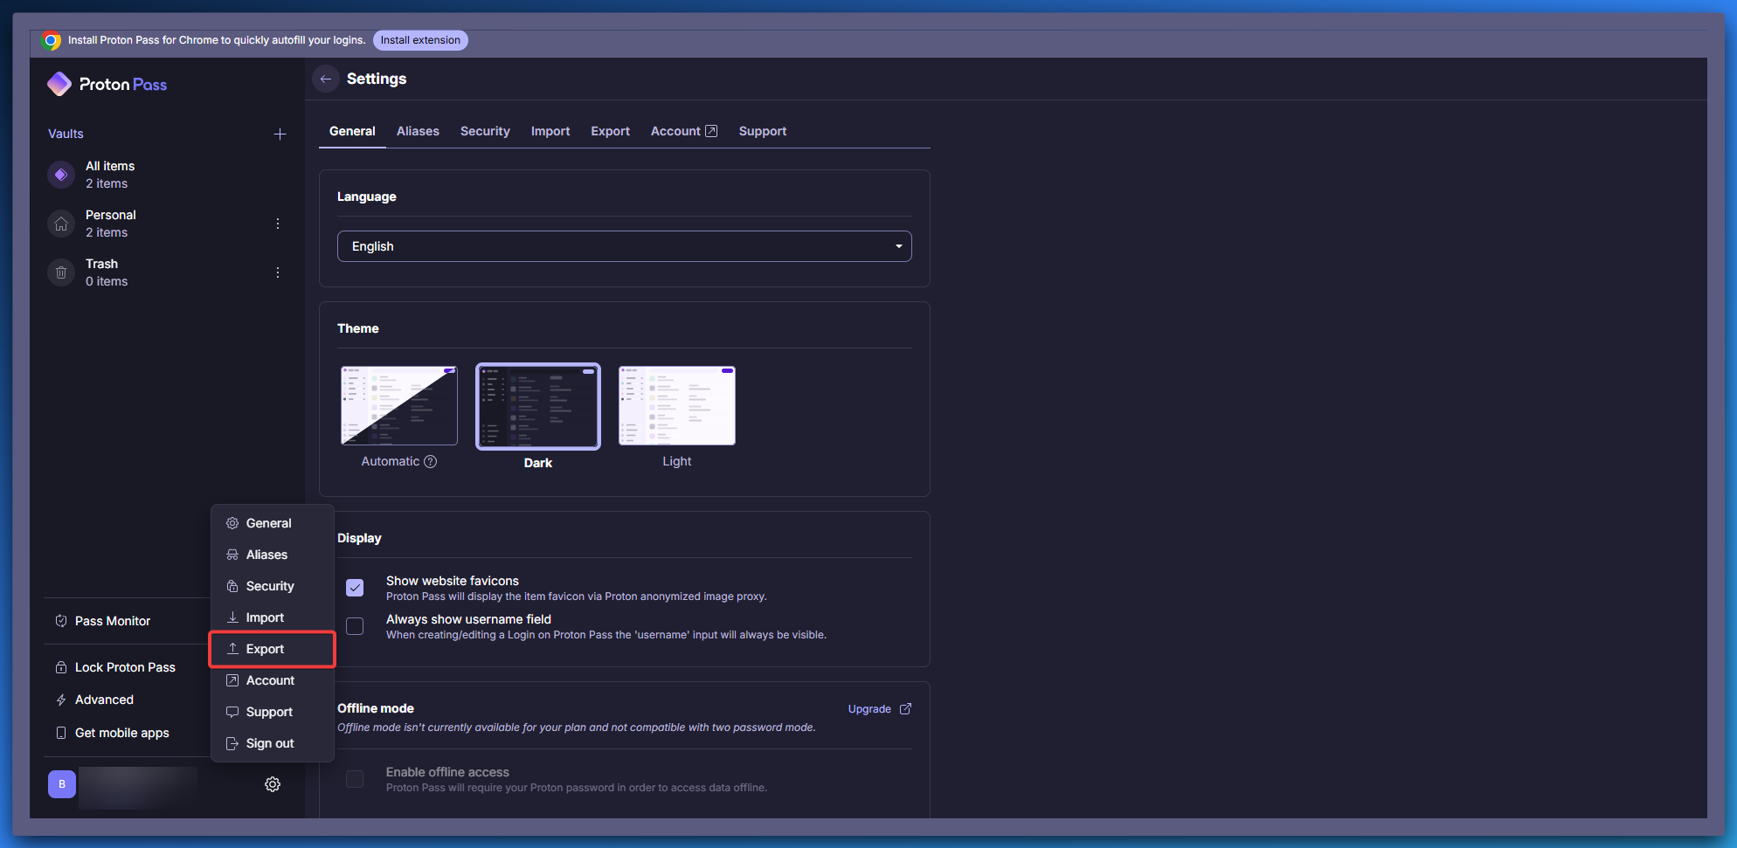Image resolution: width=1737 pixels, height=848 pixels.
Task: Uncheck Show website favicons checkbox
Action: point(355,588)
